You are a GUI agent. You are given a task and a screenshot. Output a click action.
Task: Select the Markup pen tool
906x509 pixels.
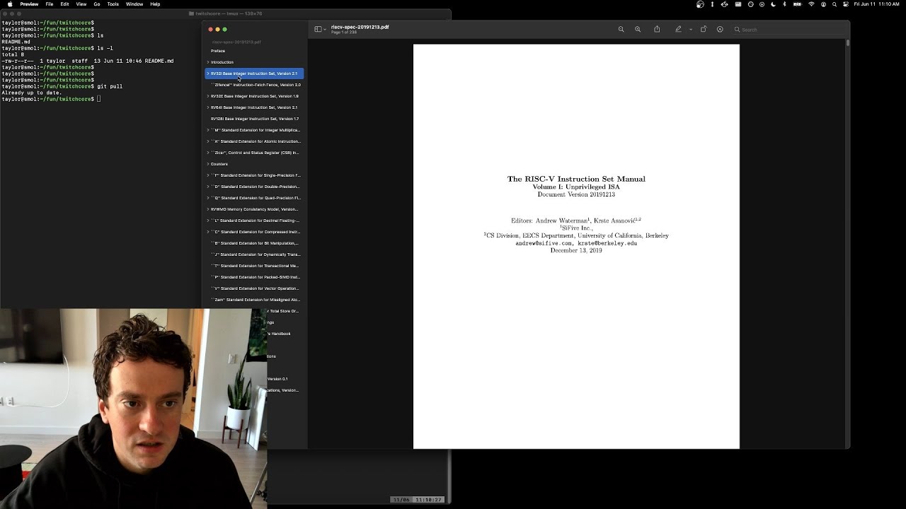click(678, 29)
